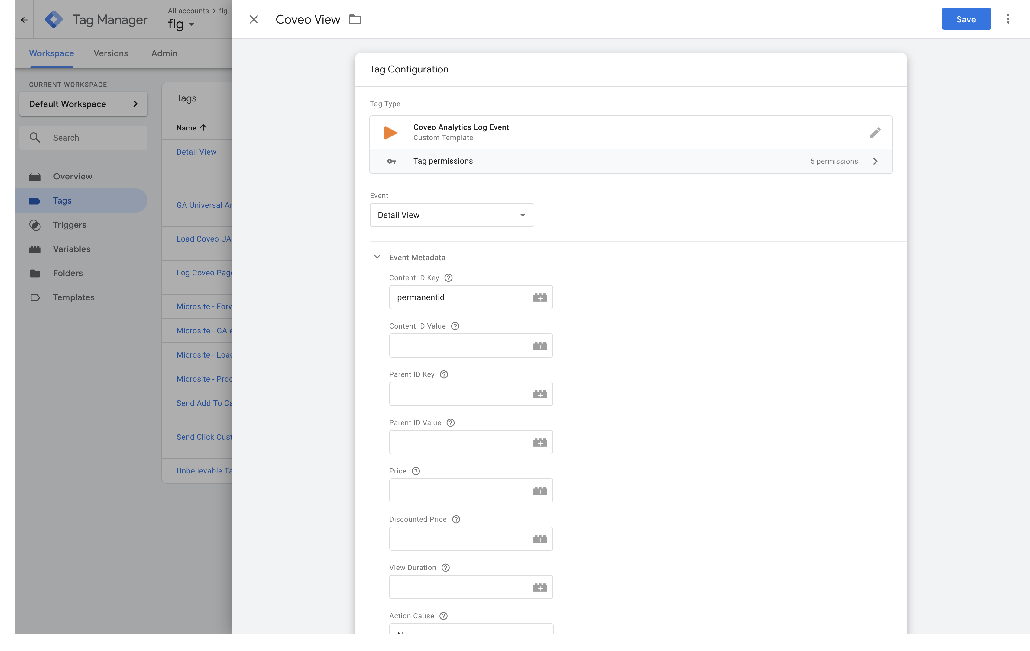Show help for View Duration
This screenshot has height=651, width=1030.
pyautogui.click(x=445, y=568)
